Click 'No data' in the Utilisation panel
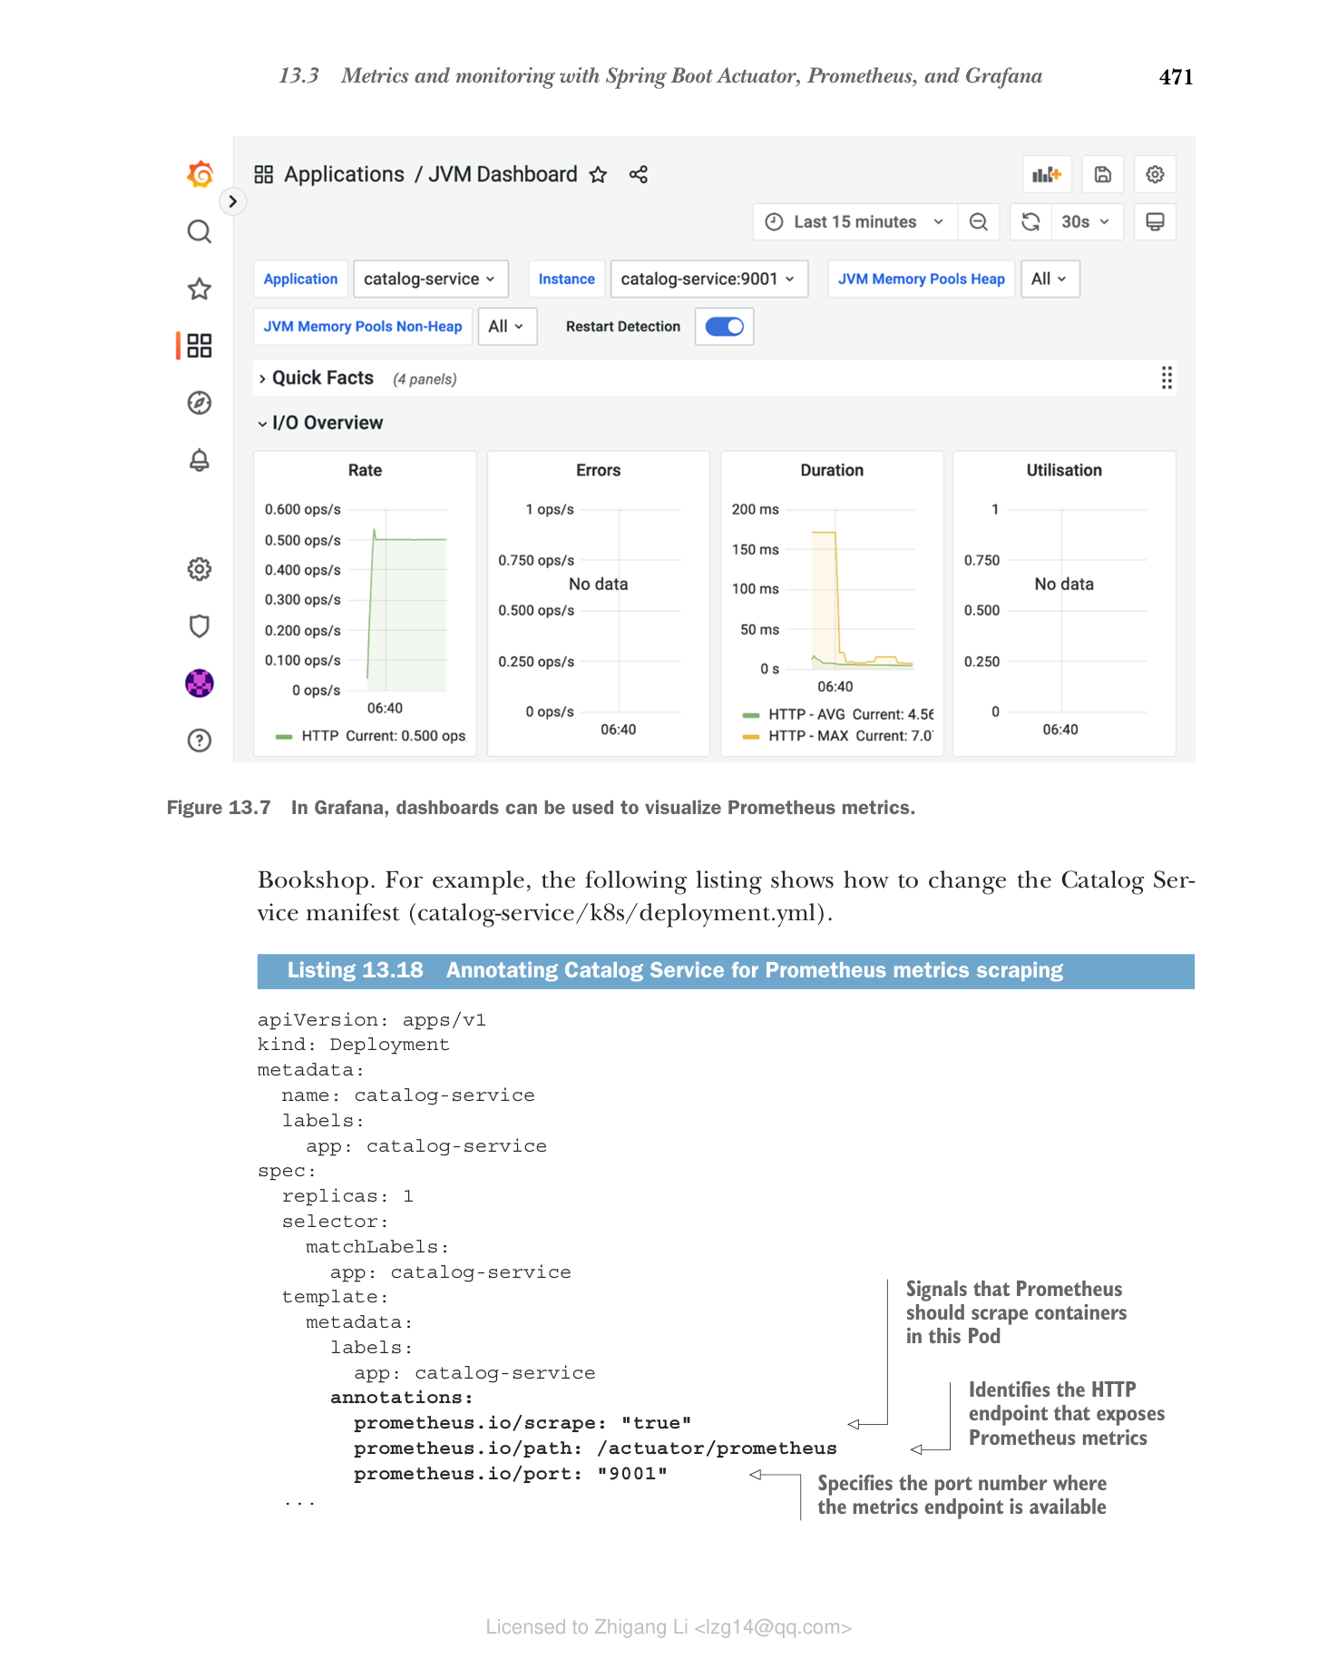The image size is (1338, 1679). point(1064,584)
